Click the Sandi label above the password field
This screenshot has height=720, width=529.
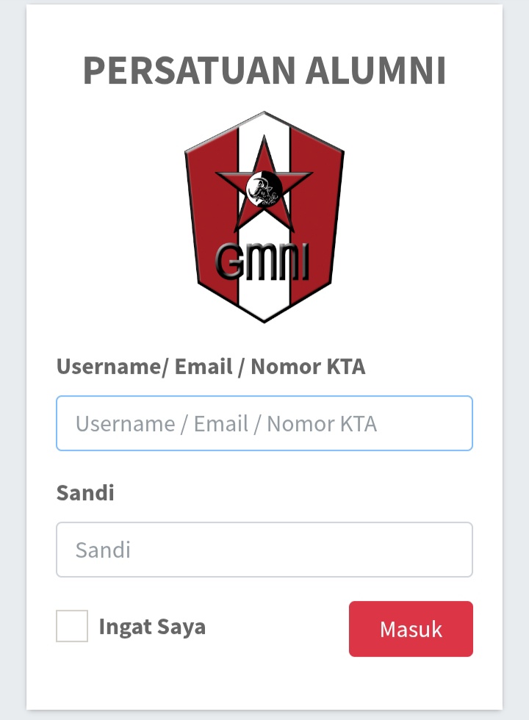point(85,492)
